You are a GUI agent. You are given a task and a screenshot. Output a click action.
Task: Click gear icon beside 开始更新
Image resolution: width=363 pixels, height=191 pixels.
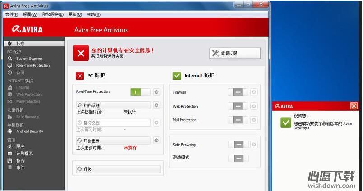157,141
